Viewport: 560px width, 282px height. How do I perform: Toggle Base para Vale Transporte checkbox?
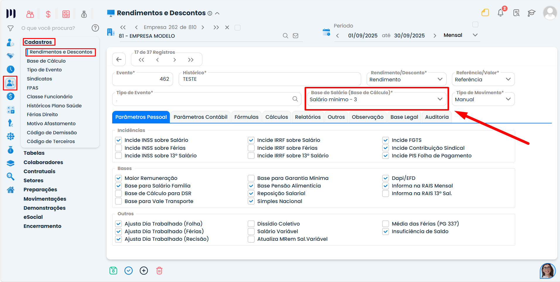[x=119, y=201]
